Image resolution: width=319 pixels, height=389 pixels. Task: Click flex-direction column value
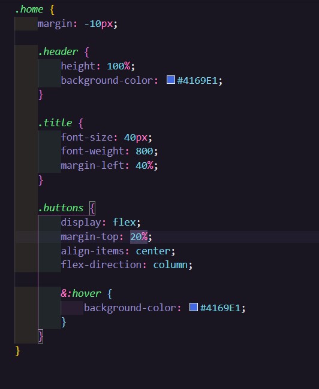[x=170, y=265]
